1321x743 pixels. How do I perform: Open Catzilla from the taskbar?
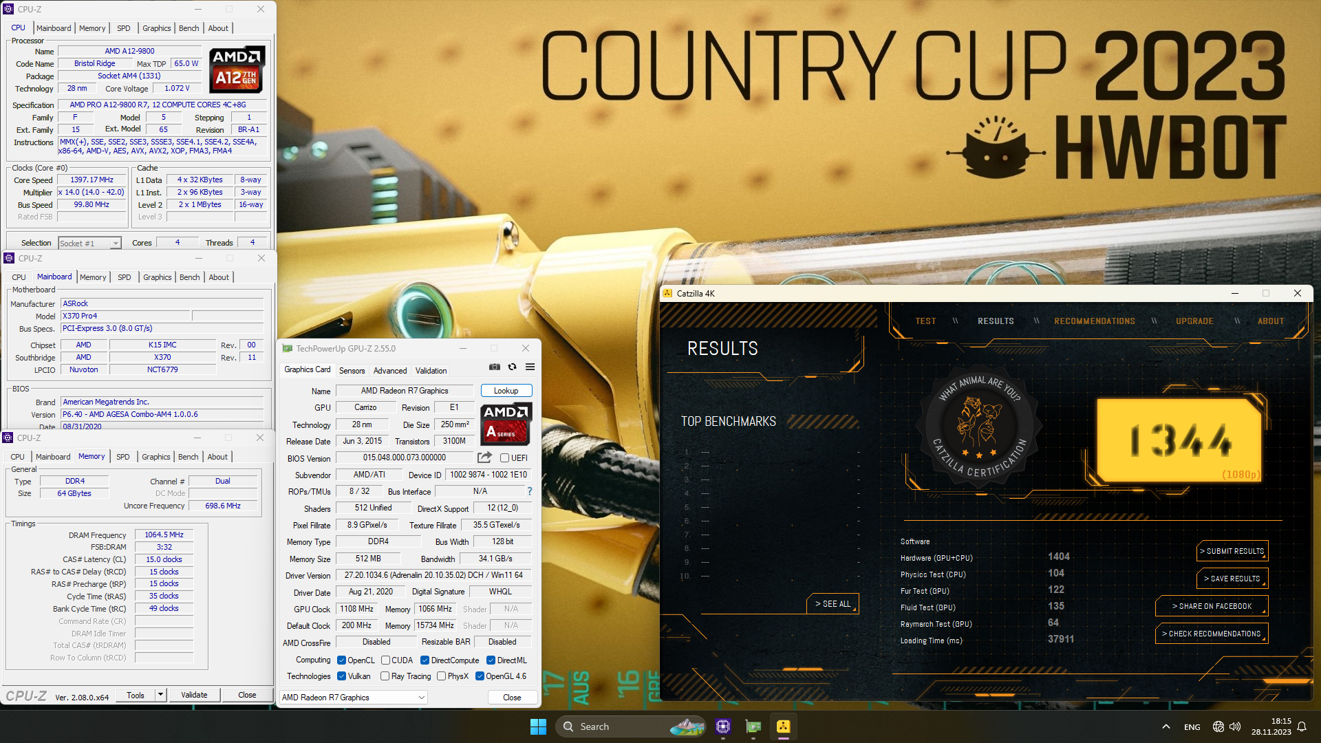pyautogui.click(x=784, y=726)
